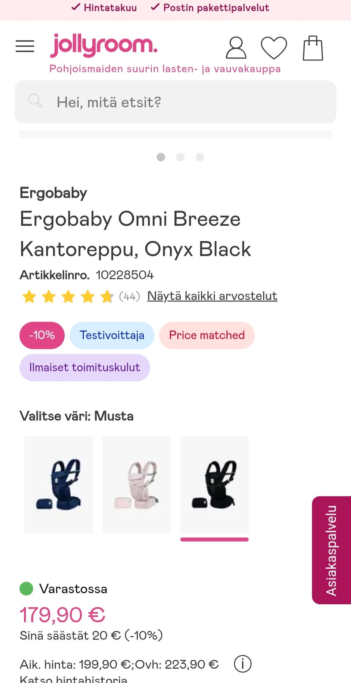Select the navy blue carrier color
This screenshot has height=683, width=351.
coord(58,484)
